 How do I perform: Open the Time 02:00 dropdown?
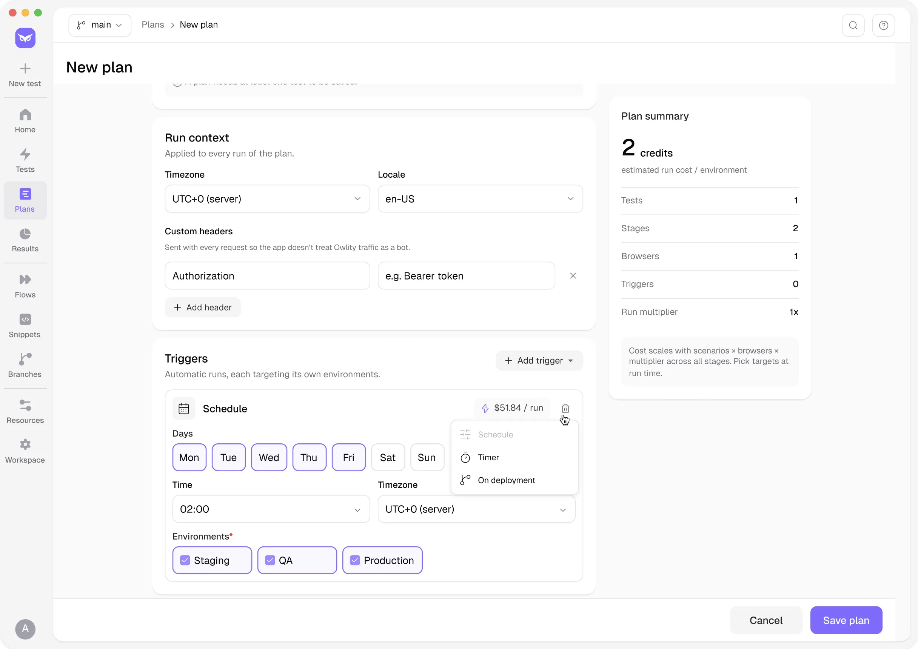point(271,509)
